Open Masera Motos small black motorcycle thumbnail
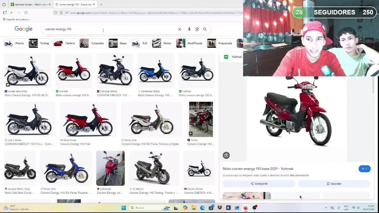The width and height of the screenshot is (379, 213). click(x=199, y=168)
